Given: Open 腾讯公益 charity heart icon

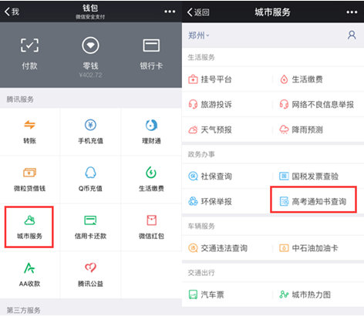Looking at the screenshot, I should [x=90, y=267].
